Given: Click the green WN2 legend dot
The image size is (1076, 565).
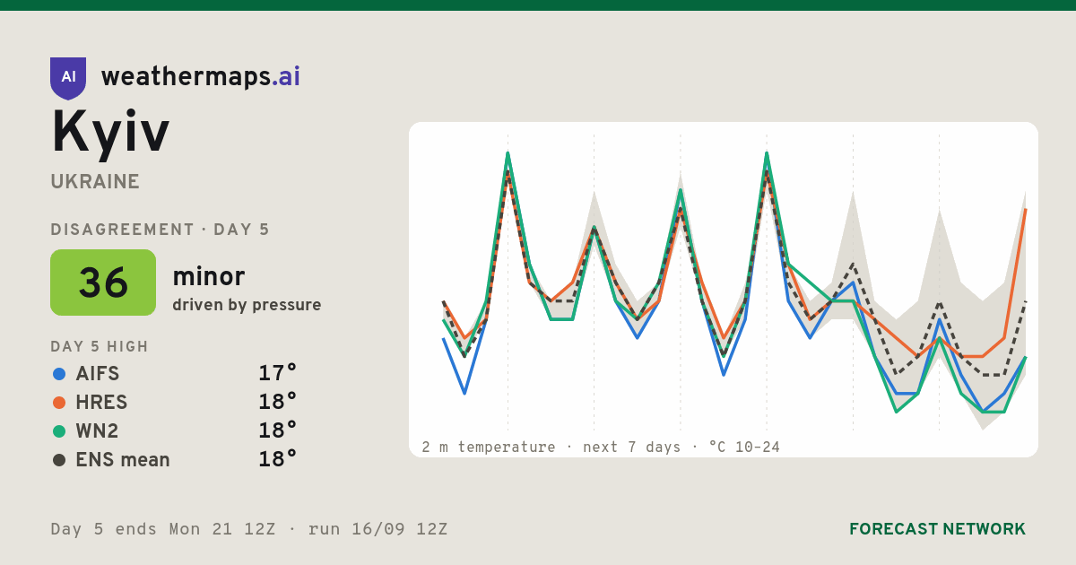Looking at the screenshot, I should 59,431.
